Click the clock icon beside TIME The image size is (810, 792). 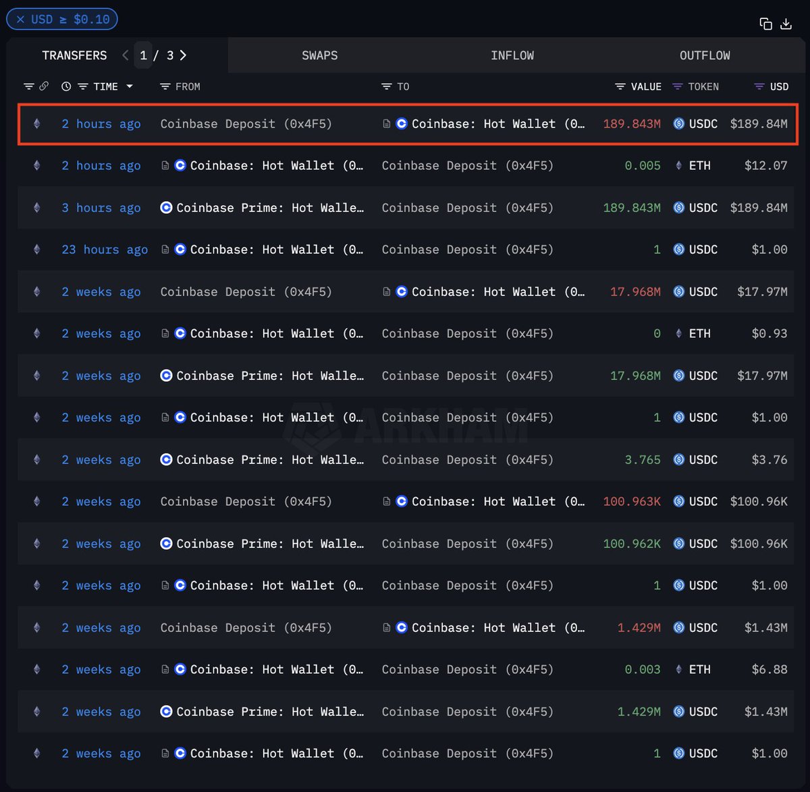(x=66, y=86)
